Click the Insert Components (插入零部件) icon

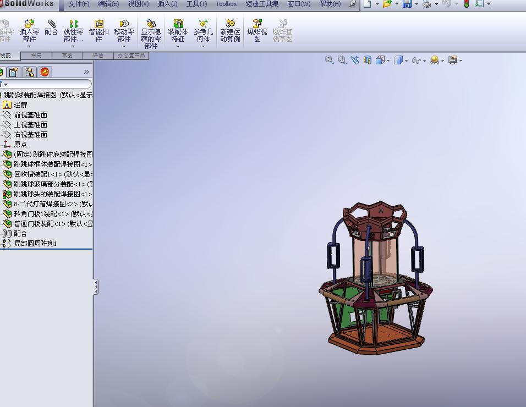coord(29,31)
